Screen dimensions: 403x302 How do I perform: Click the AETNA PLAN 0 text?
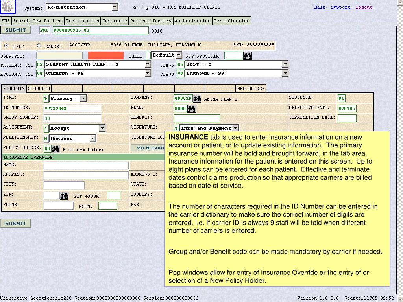pos(220,99)
